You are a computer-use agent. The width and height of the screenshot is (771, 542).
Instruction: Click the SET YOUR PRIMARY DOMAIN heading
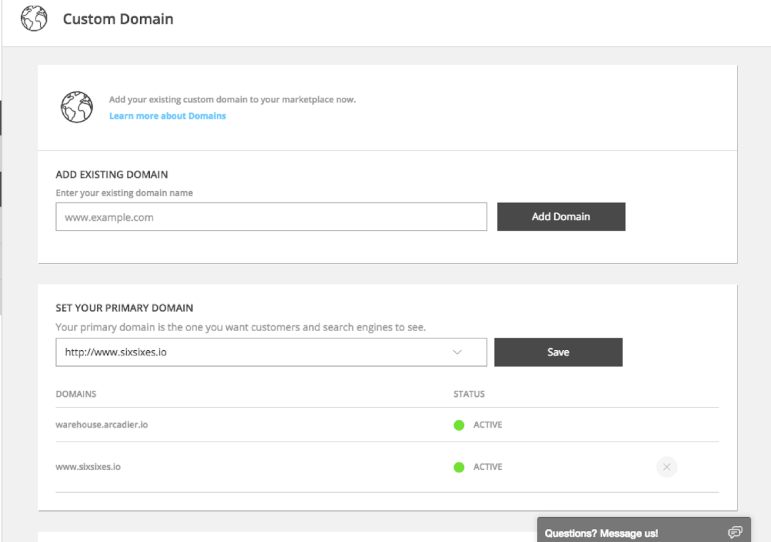(124, 308)
